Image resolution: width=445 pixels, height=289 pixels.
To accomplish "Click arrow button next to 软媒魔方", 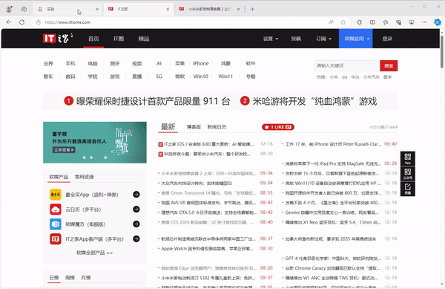I will click(136, 224).
